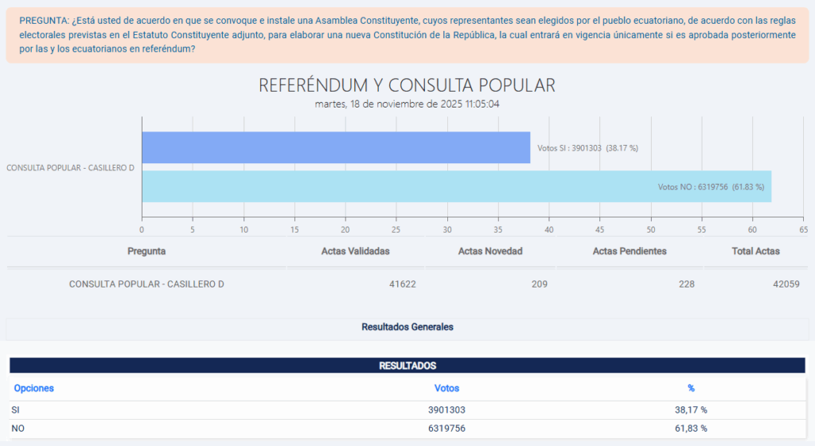Sort by the Votos column header

(446, 388)
